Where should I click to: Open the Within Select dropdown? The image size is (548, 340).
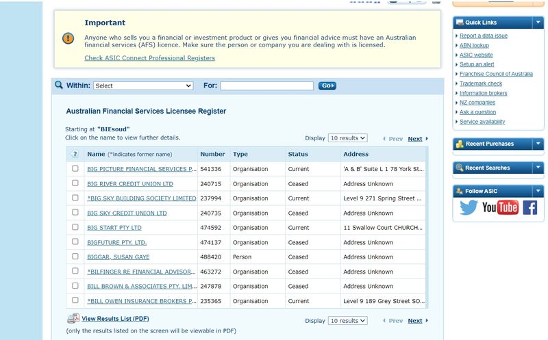pos(143,86)
